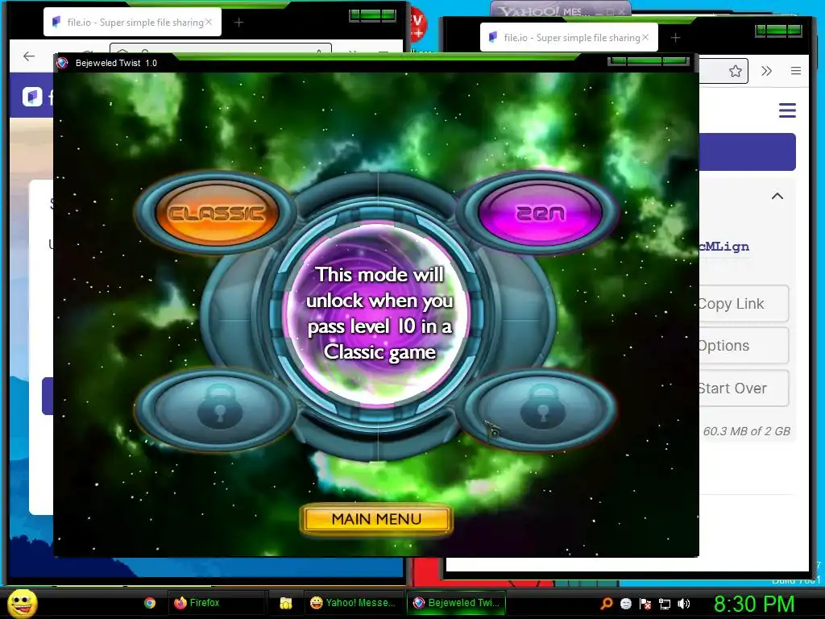Open a new tab in left browser window
The height and width of the screenshot is (619, 825).
[238, 22]
